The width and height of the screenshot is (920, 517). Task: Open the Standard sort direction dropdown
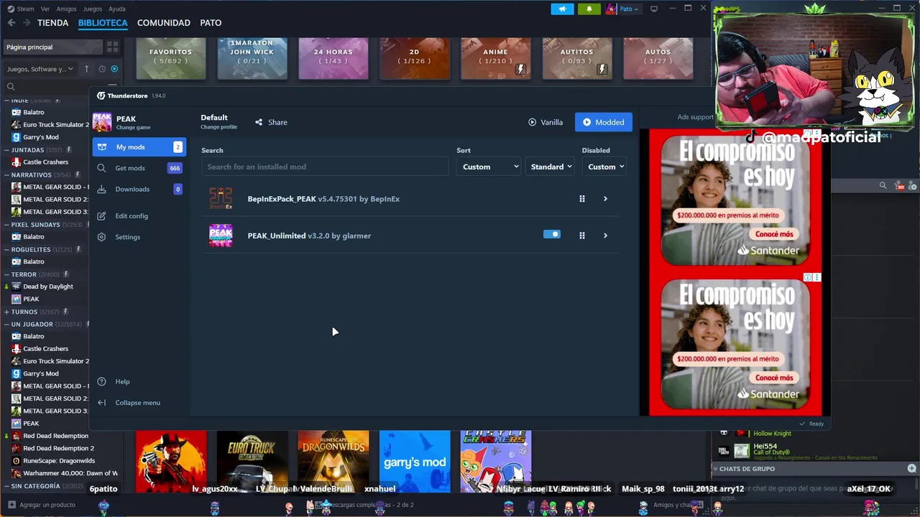[550, 167]
